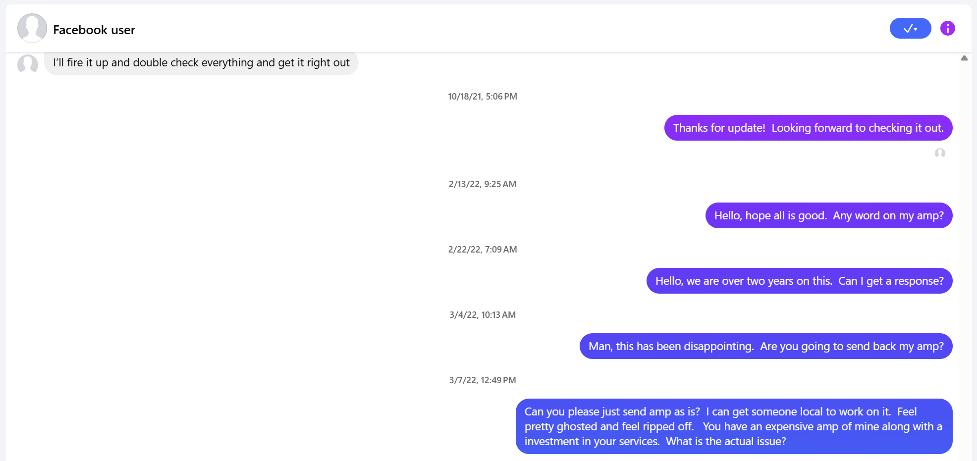Click the avatar beside the received message
This screenshot has width=977, height=461.
pos(27,64)
